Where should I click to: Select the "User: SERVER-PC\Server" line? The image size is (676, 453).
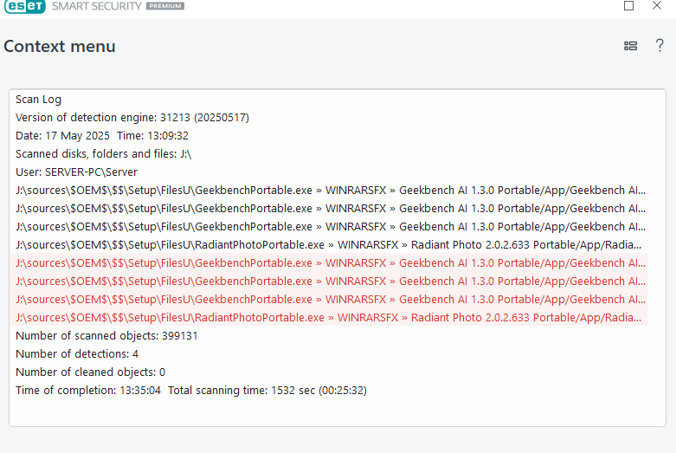coord(76,171)
